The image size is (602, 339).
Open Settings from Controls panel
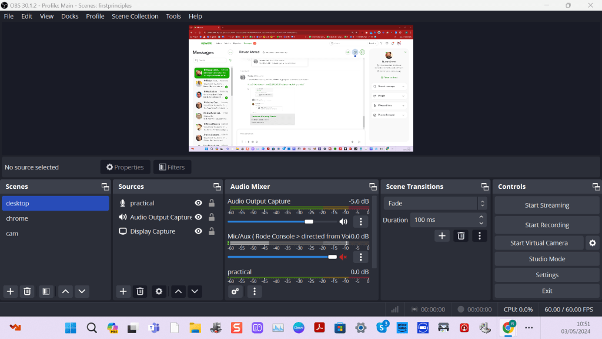click(x=547, y=275)
